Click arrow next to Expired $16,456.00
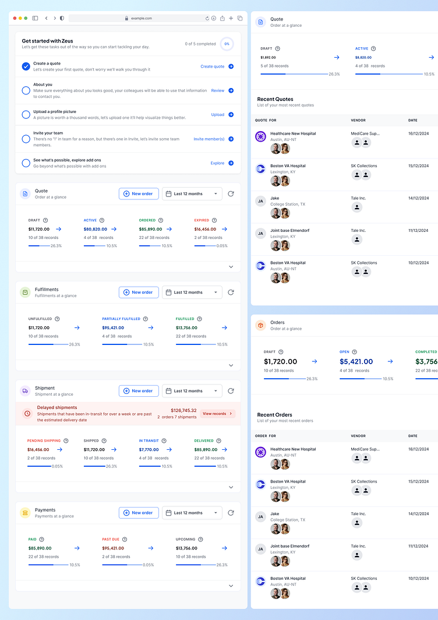Image resolution: width=438 pixels, height=620 pixels. point(225,229)
